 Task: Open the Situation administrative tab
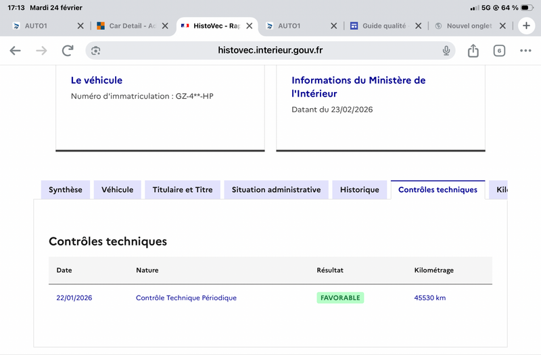point(276,190)
